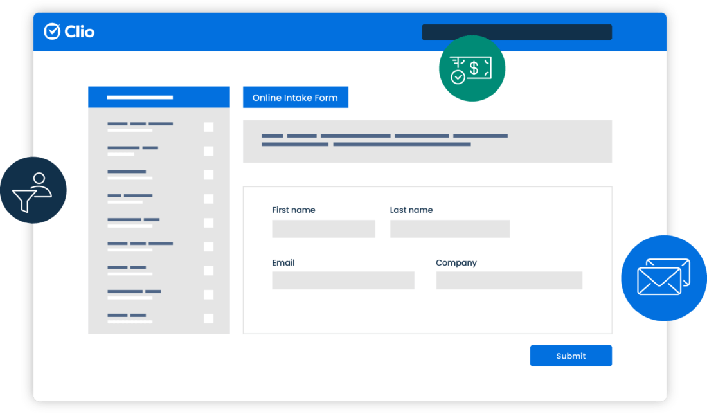707x414 pixels.
Task: Click the Email input field
Action: 343,280
